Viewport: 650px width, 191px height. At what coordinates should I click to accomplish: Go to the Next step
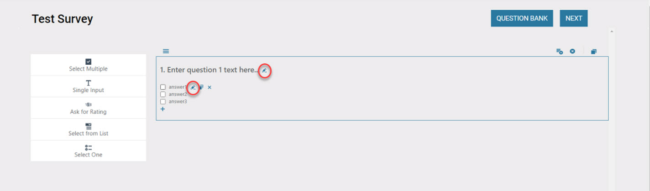pyautogui.click(x=574, y=18)
